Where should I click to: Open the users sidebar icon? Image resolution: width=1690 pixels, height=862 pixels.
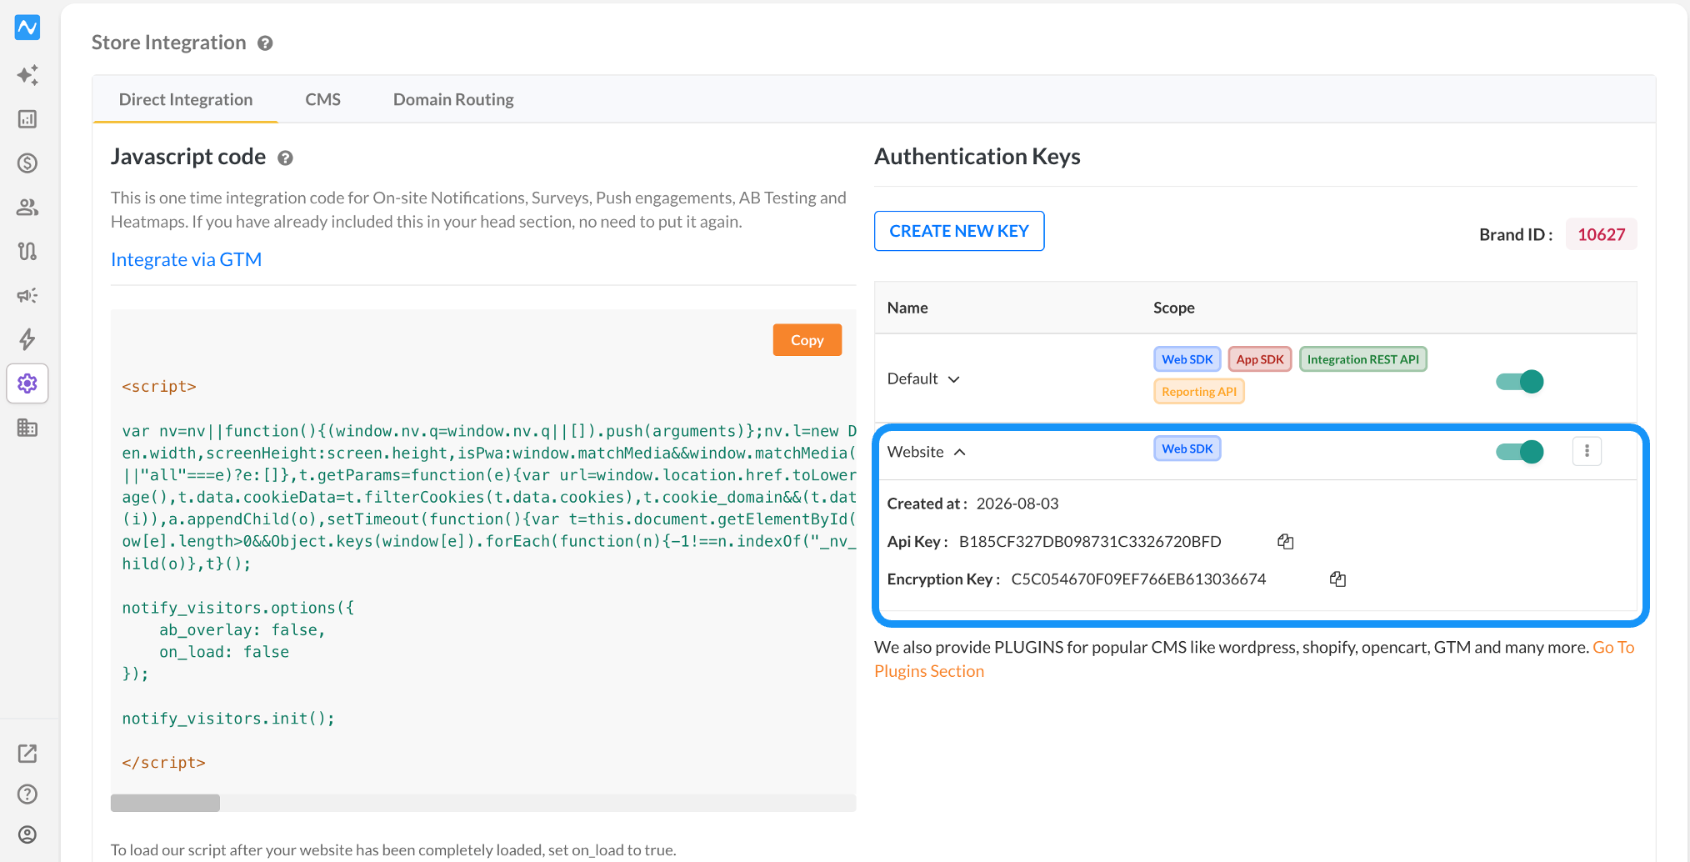pyautogui.click(x=27, y=208)
